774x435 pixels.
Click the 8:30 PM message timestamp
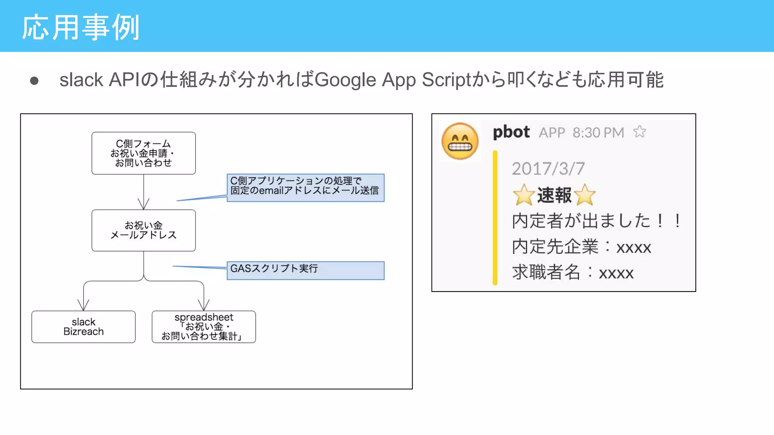(x=598, y=133)
